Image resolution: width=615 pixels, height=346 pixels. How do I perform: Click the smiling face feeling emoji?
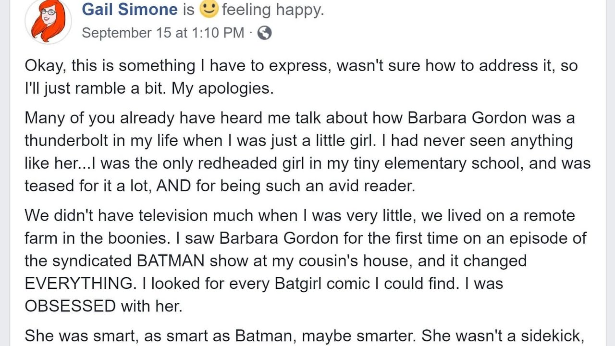point(209,9)
